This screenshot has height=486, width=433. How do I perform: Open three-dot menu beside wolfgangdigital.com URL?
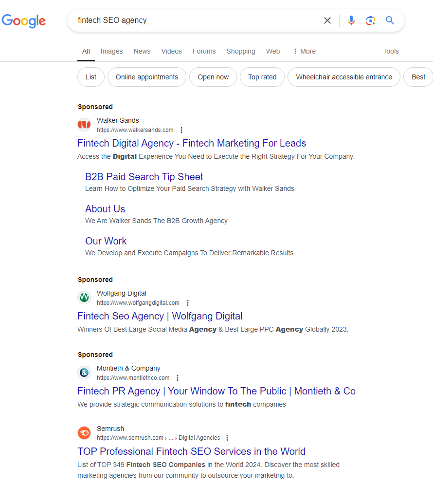[188, 303]
